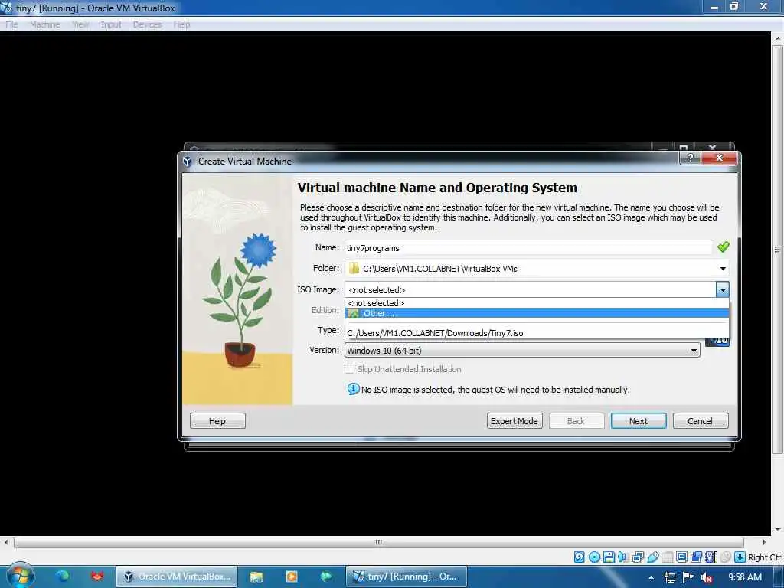Select '<not selected>' in the ISO dropdown list
This screenshot has height=588, width=784.
pyautogui.click(x=537, y=303)
